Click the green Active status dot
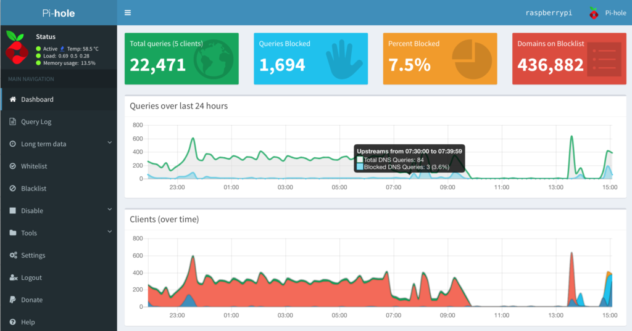The width and height of the screenshot is (632, 331). pos(38,49)
